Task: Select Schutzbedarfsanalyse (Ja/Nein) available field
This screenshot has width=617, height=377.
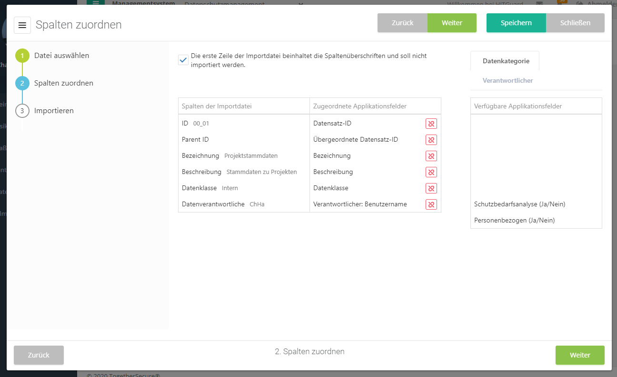Action: tap(519, 204)
